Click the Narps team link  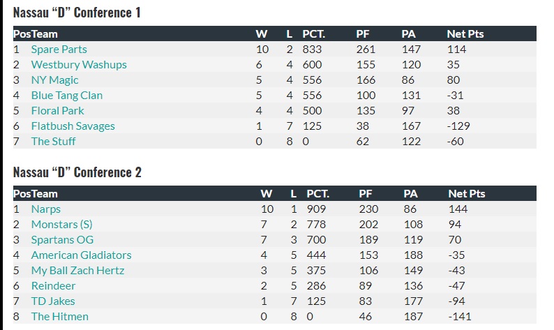point(45,209)
